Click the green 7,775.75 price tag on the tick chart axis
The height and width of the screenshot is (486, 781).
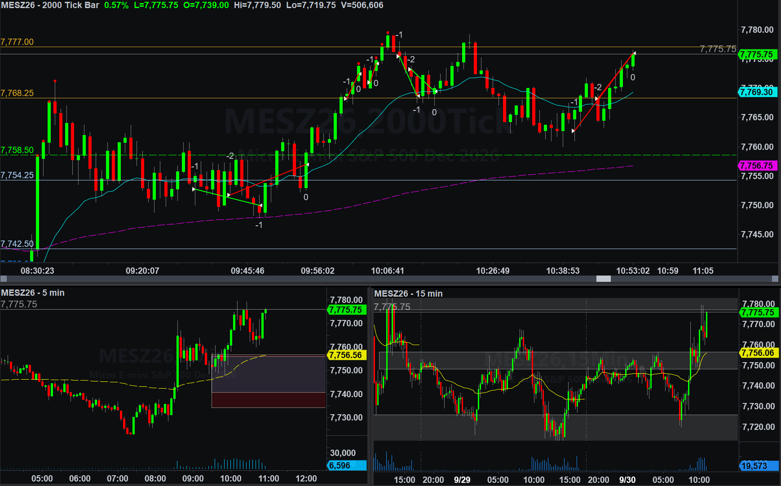[x=757, y=54]
